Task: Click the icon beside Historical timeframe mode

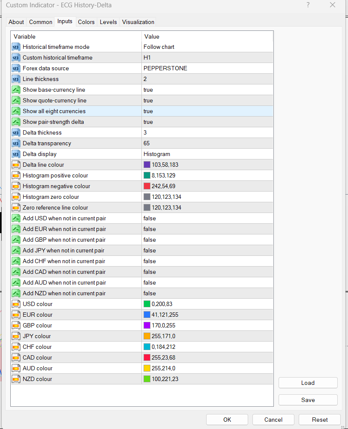Action: (16, 47)
